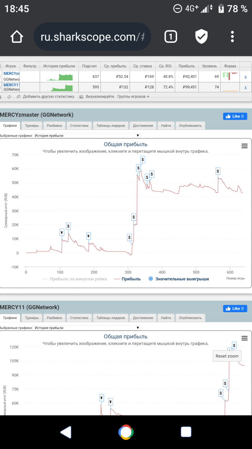Open Статистика tab under MERCY11
Viewport: 252px width, 449px height.
click(x=79, y=318)
